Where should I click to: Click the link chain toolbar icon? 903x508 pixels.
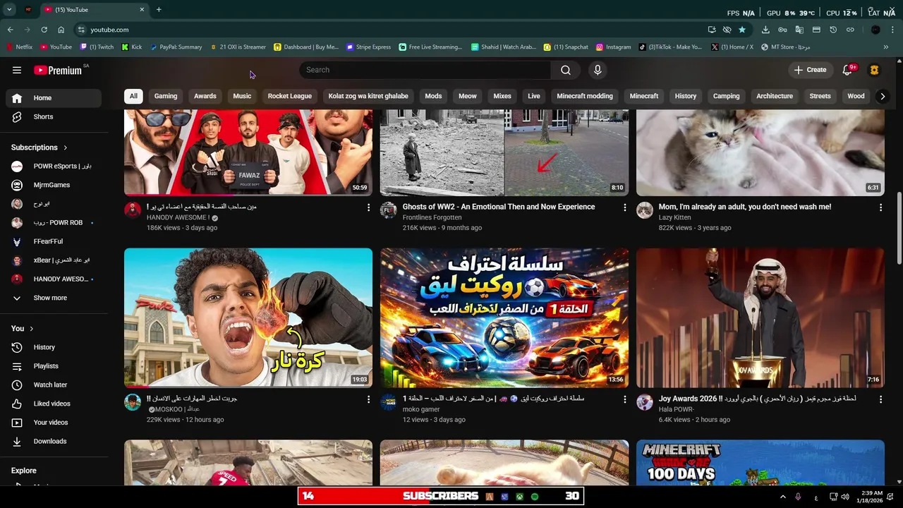pyautogui.click(x=850, y=30)
